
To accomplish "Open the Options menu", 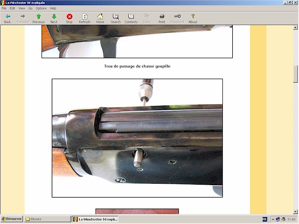I will pyautogui.click(x=41, y=8).
